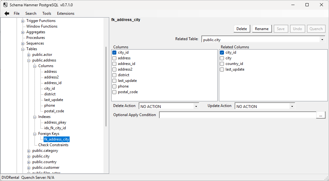Open the Extensions menu
Image resolution: width=329 pixels, height=181 pixels.
(65, 13)
